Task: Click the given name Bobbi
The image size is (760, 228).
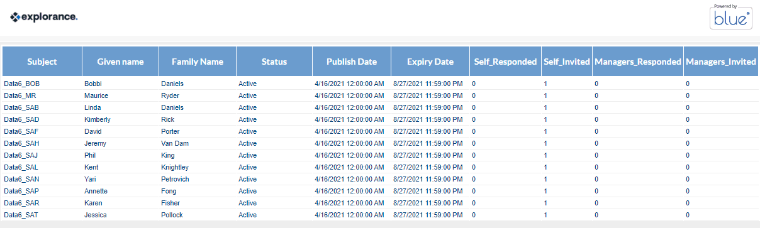Action: click(93, 84)
